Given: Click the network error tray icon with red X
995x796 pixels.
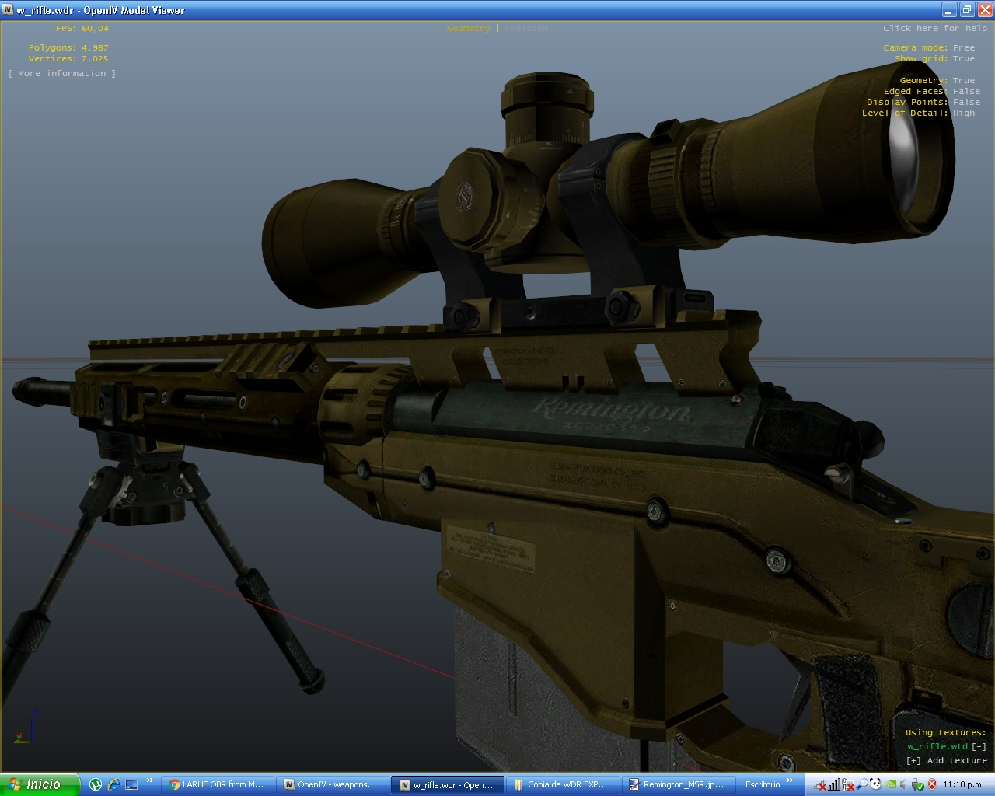Looking at the screenshot, I should (x=848, y=785).
